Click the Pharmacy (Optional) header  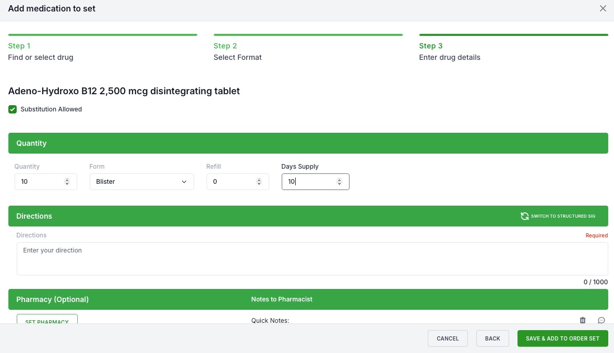click(x=53, y=299)
